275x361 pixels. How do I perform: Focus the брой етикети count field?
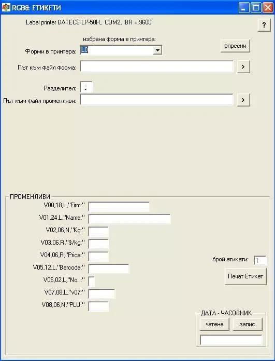click(x=260, y=261)
